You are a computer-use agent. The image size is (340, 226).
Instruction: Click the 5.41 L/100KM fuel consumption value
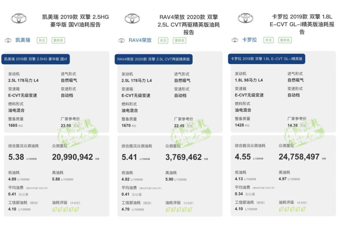pyautogui.click(x=136, y=157)
